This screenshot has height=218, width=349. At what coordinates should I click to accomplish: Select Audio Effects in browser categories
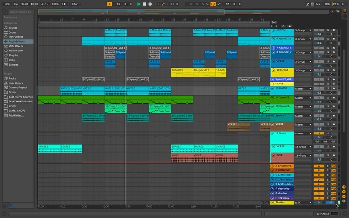(x=16, y=41)
